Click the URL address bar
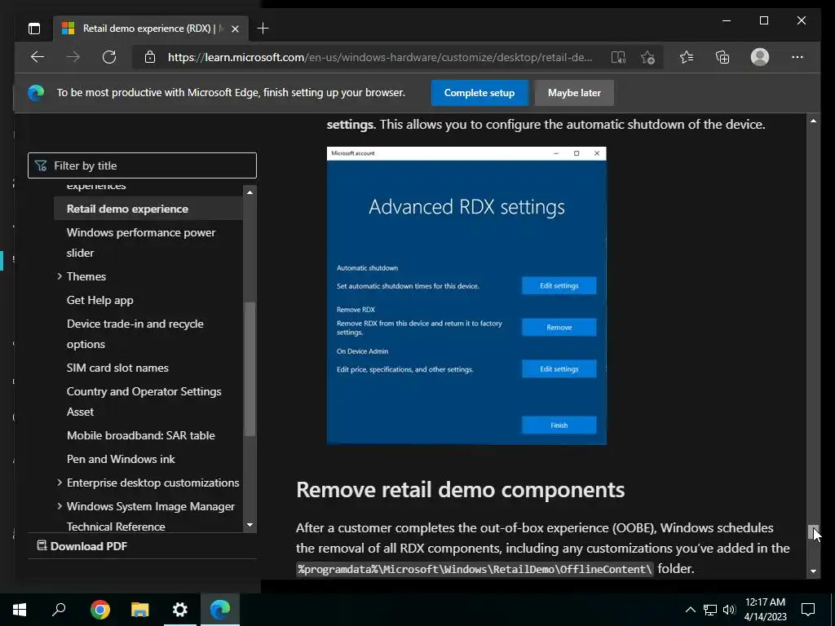Viewport: 835px width, 626px height. point(380,58)
